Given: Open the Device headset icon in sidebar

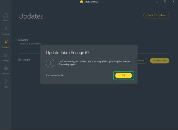Looking at the screenshot, I should point(6,16).
